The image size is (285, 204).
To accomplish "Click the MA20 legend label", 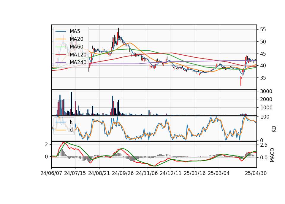I will (x=76, y=39).
